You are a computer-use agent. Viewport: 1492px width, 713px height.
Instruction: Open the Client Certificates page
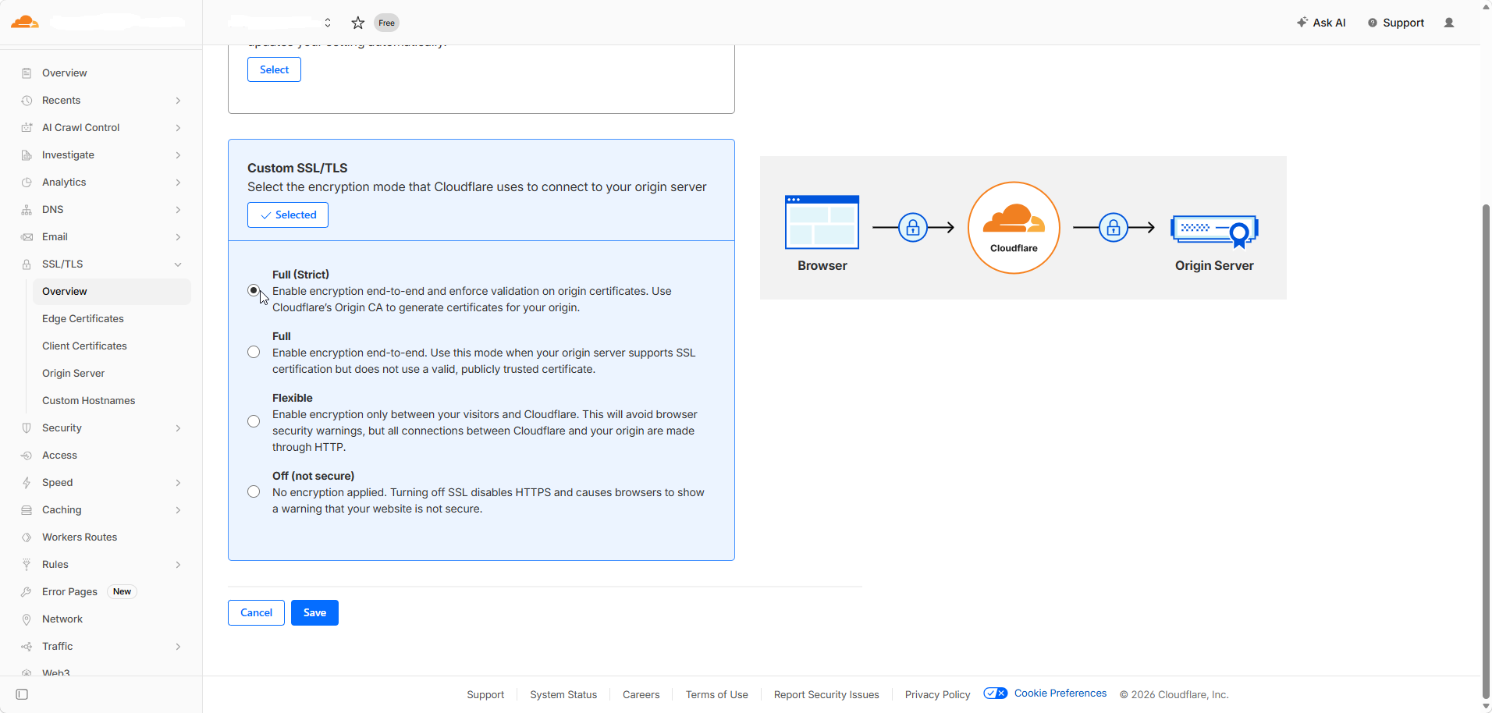pos(84,346)
